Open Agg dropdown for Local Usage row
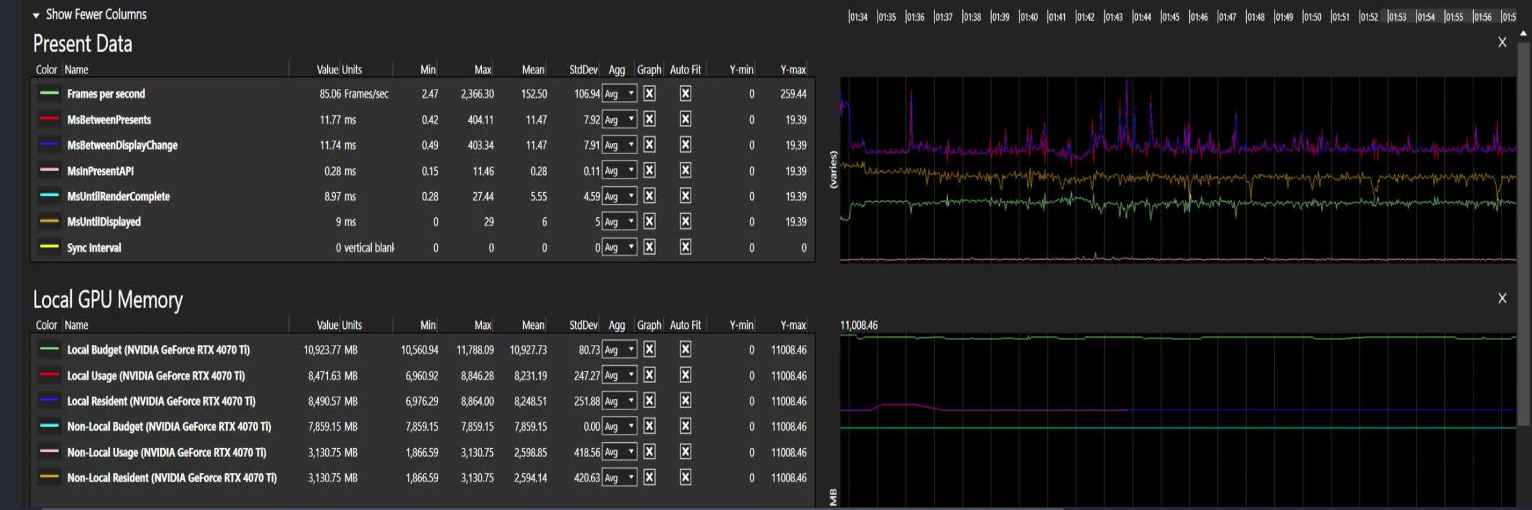 (620, 375)
